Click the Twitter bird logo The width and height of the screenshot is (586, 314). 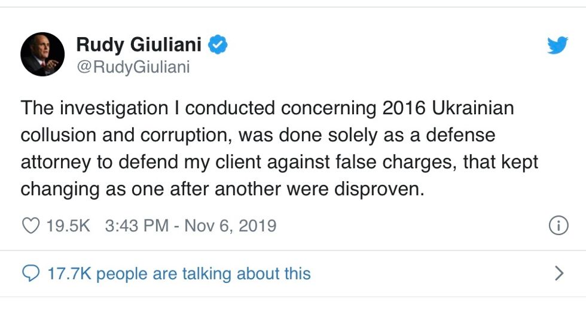pos(557,45)
